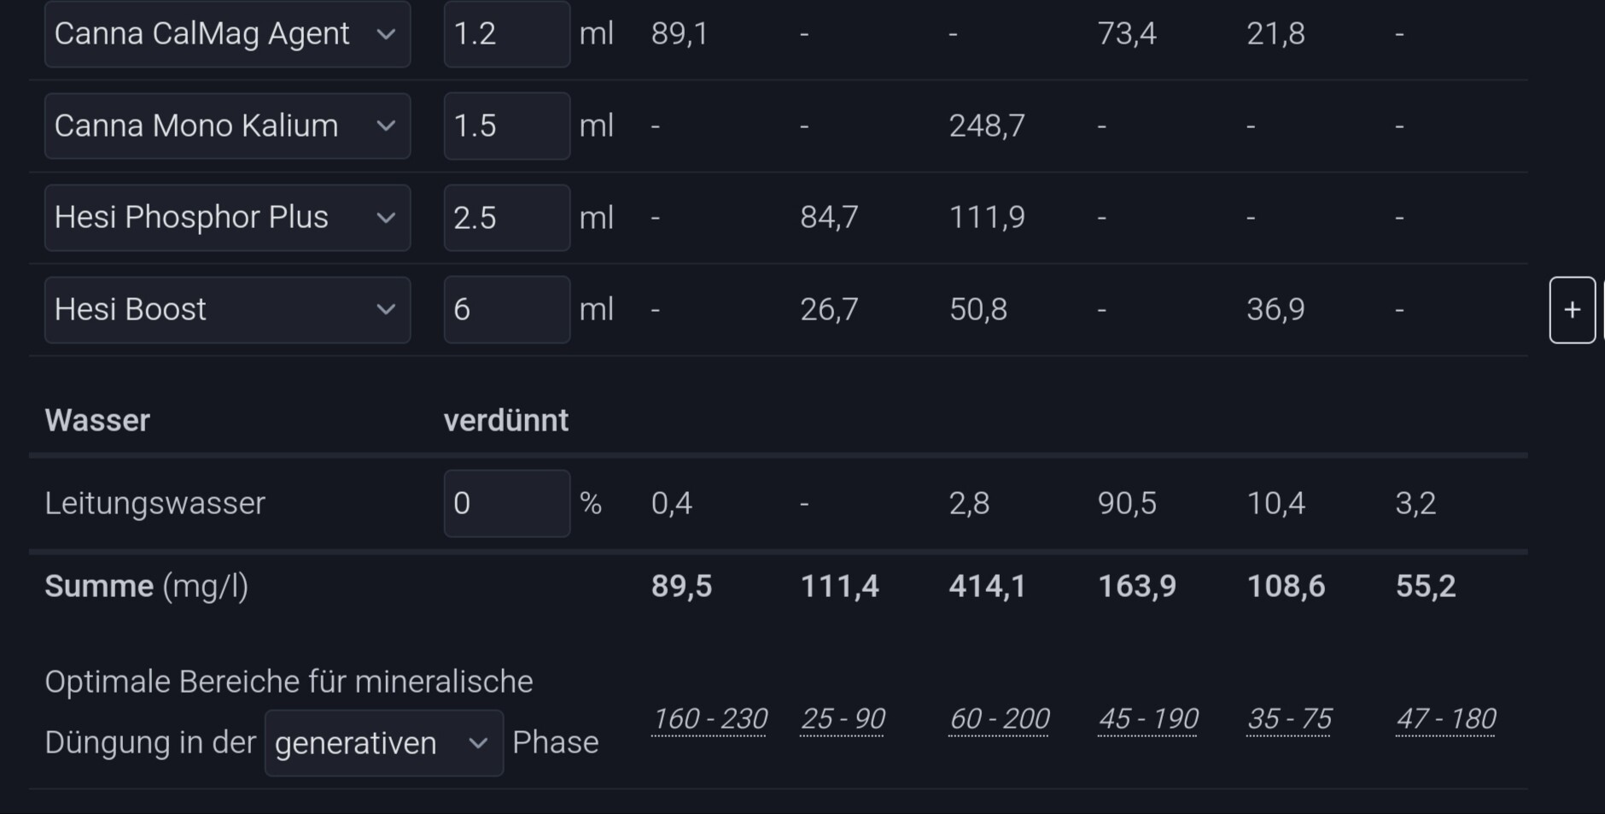
Task: Click the 1.2 ml amount field
Action: pos(506,34)
